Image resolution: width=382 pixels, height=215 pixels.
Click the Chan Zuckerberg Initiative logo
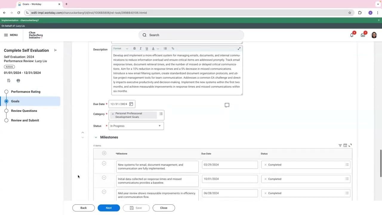coord(36,35)
